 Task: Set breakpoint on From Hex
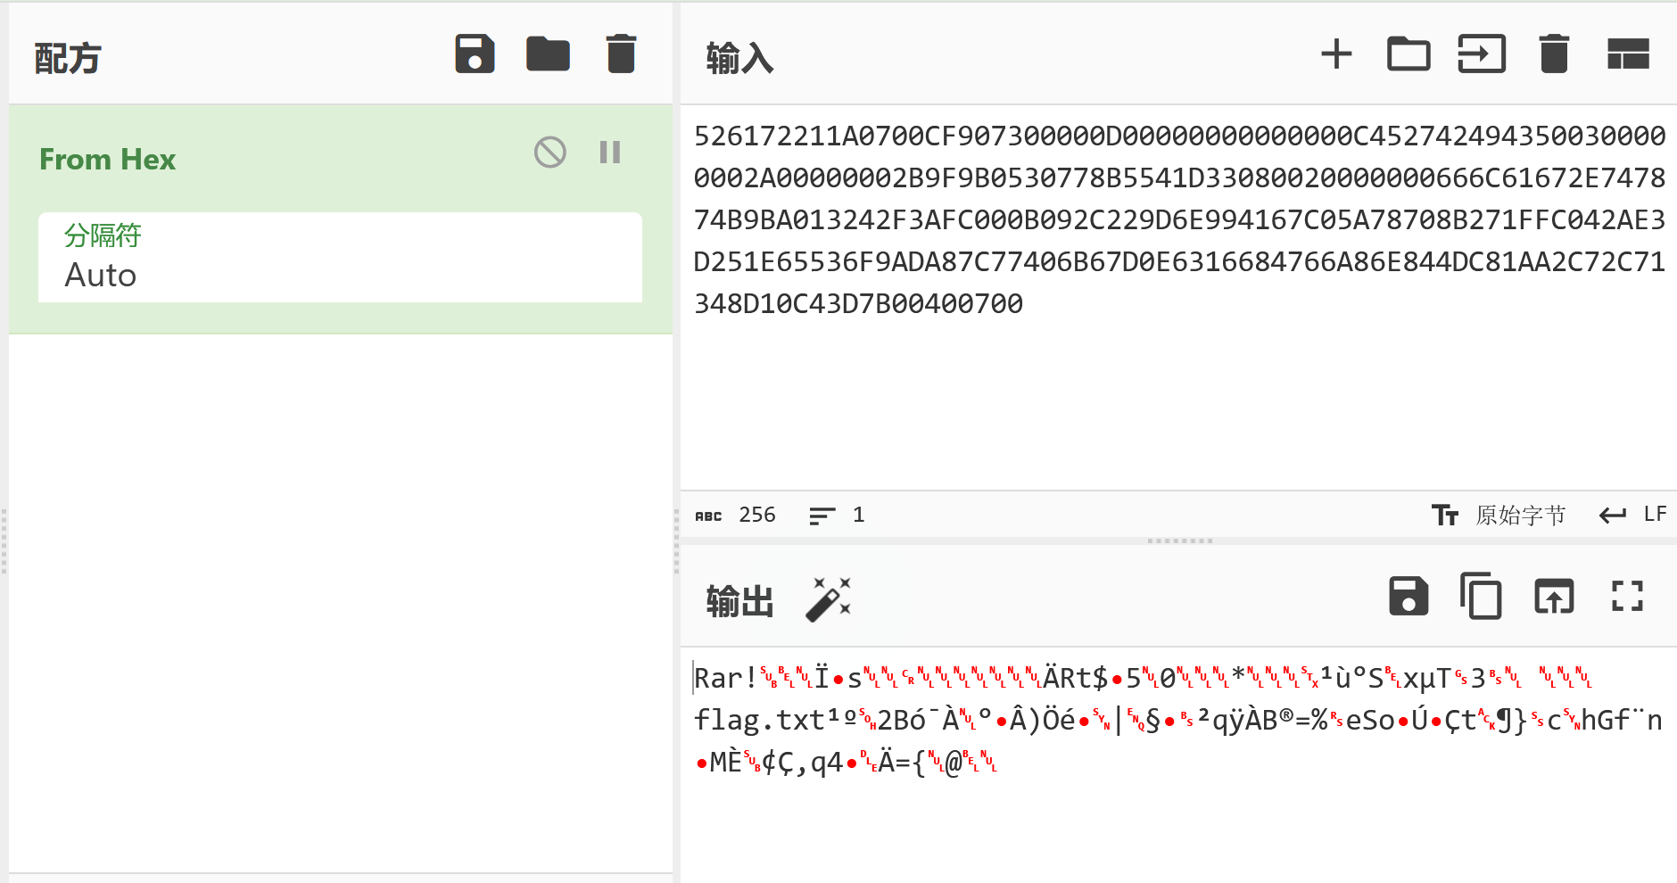point(610,153)
